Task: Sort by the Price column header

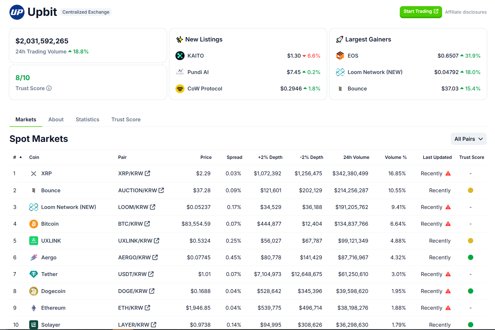Action: [206, 157]
